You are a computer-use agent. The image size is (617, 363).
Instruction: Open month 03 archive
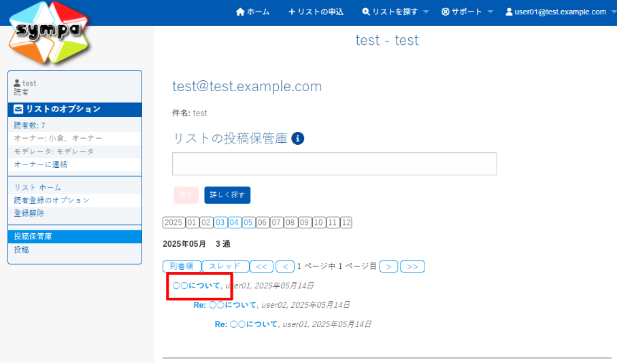pyautogui.click(x=220, y=222)
